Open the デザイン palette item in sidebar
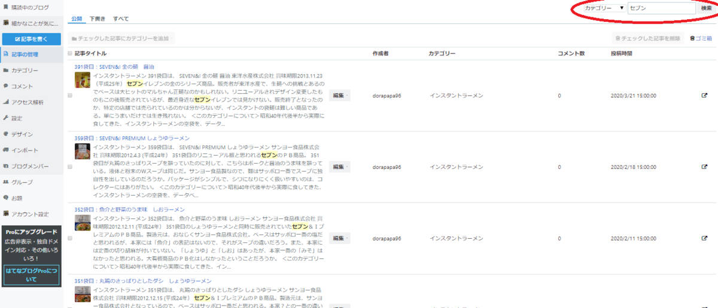 (31, 134)
